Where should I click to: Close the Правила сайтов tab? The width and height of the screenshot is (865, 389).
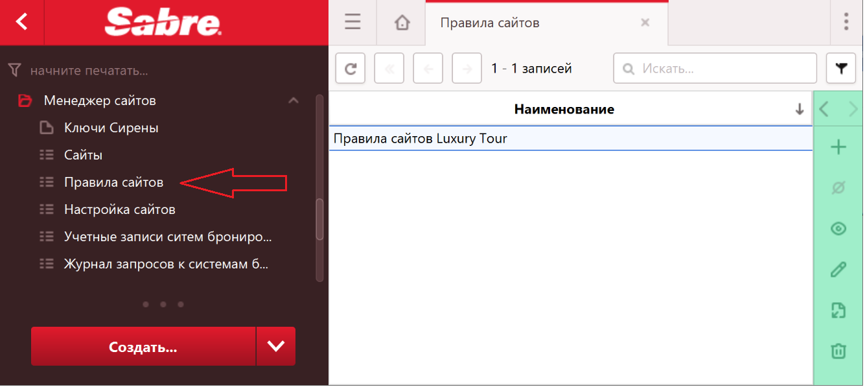tap(645, 23)
